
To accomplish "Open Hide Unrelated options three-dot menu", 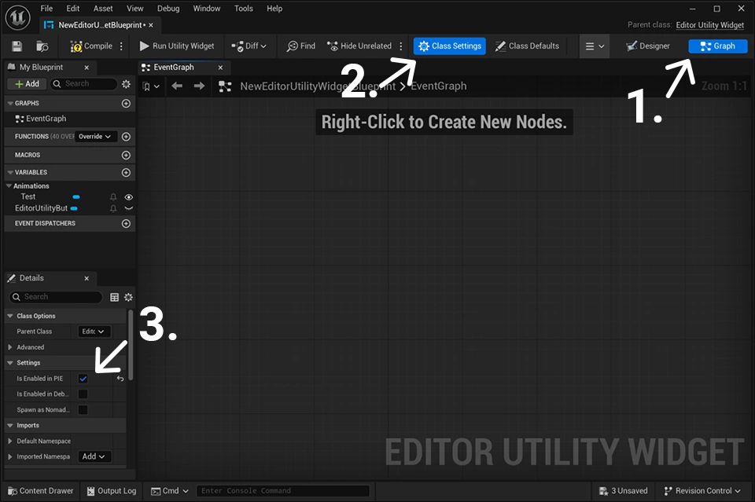I will 400,46.
